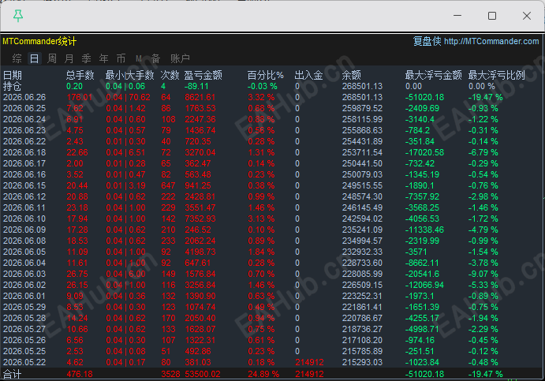Click total lots sum 476.18
The height and width of the screenshot is (381, 545).
coord(80,375)
